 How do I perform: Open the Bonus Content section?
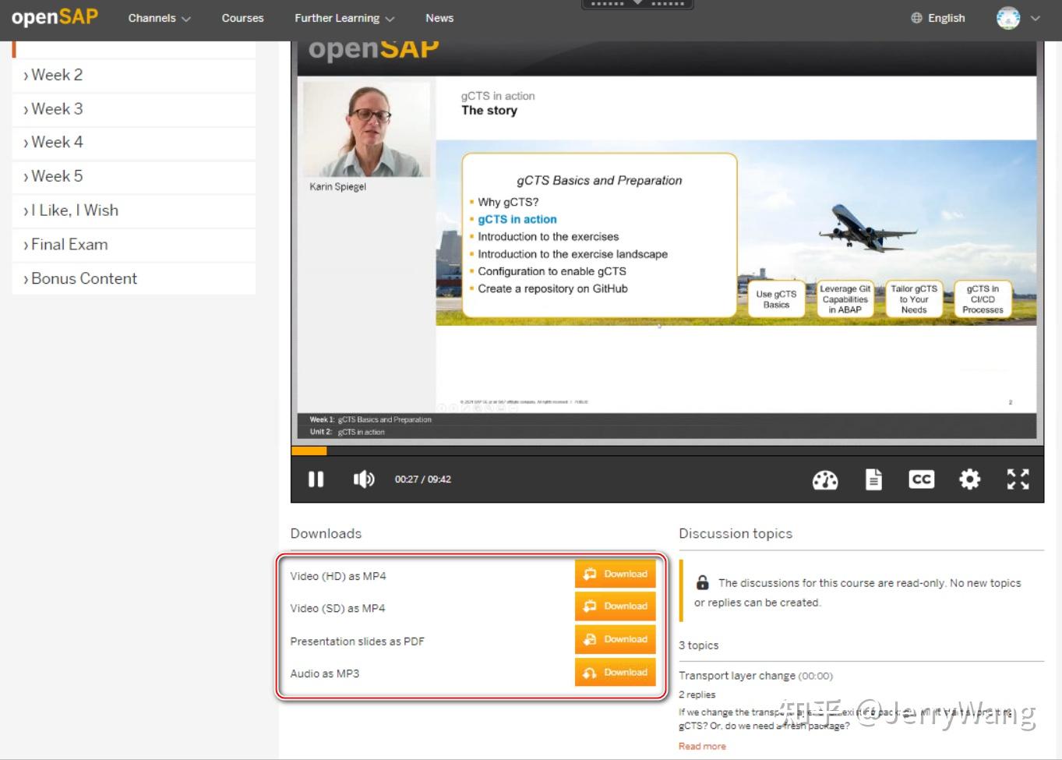[83, 277]
